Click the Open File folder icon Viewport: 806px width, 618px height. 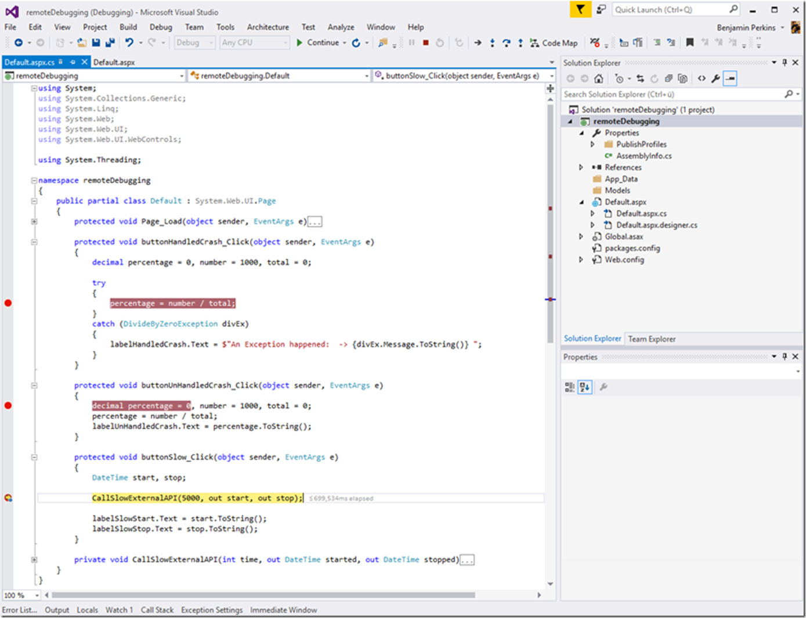tap(82, 42)
